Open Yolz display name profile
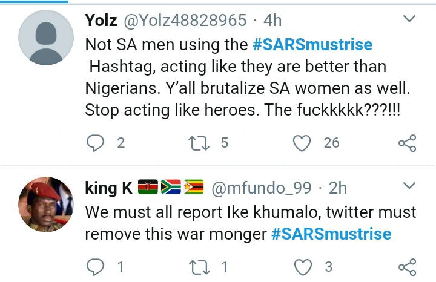 point(101,21)
